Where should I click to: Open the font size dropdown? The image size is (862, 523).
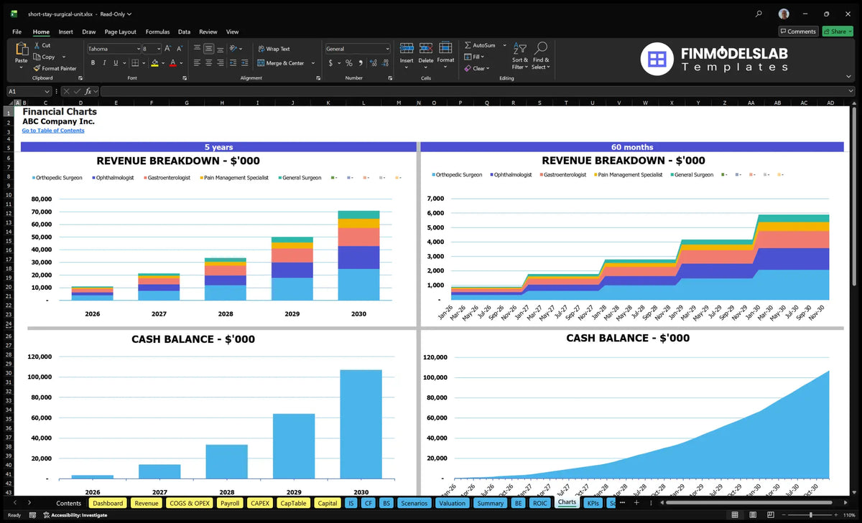click(158, 49)
